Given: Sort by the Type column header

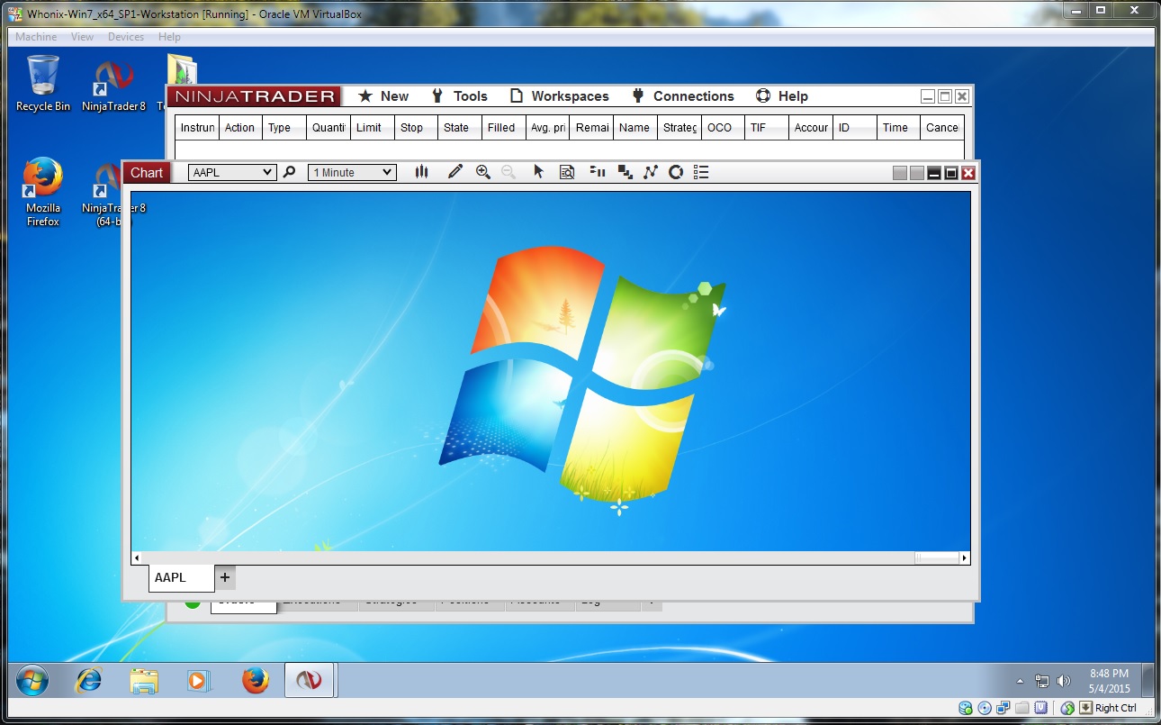Looking at the screenshot, I should [284, 128].
